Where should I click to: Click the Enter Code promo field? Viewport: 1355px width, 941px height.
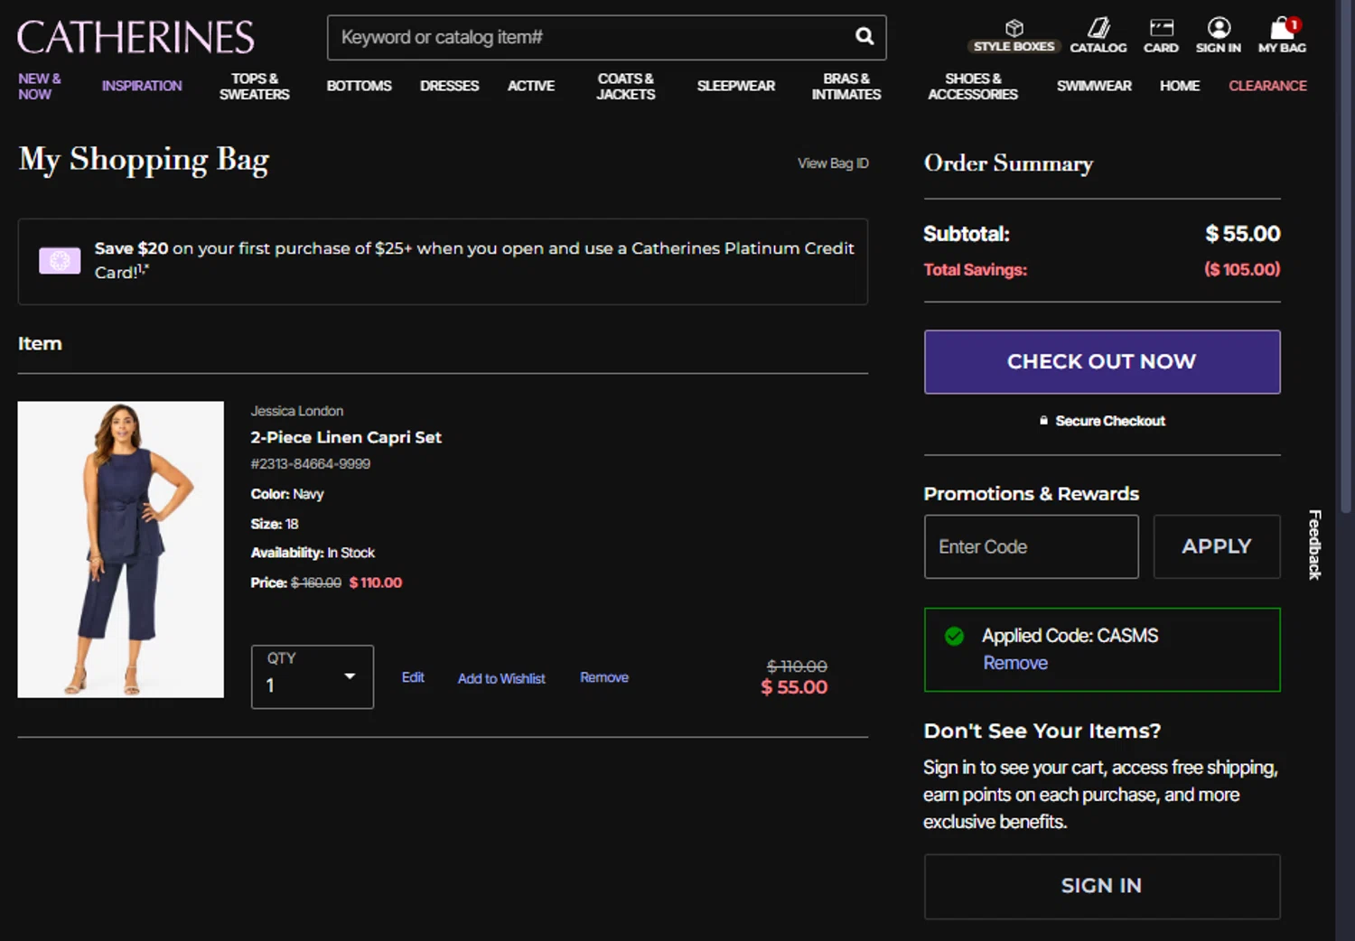point(1032,546)
